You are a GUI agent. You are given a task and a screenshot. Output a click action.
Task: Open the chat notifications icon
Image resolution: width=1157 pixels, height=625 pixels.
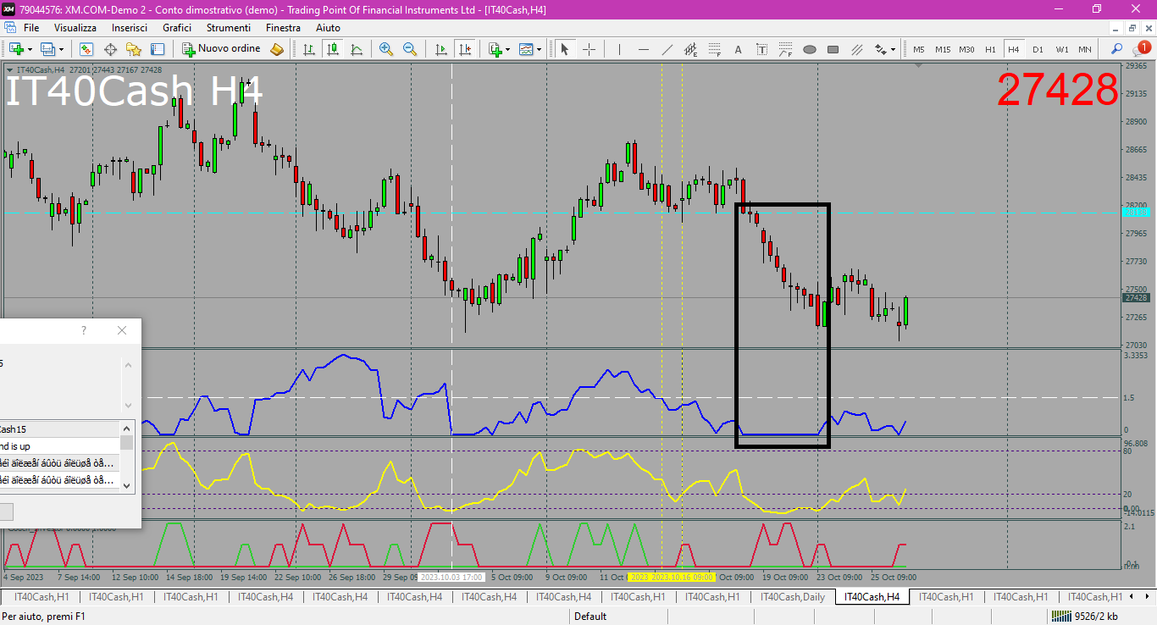point(1141,48)
